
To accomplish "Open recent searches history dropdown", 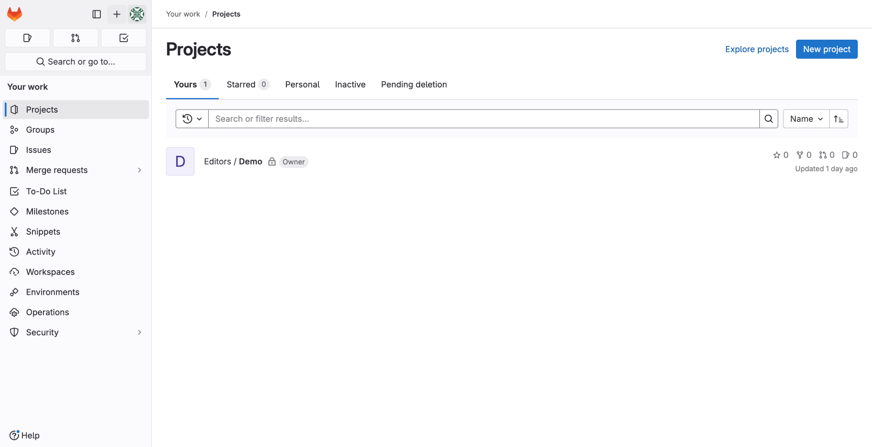I will tap(192, 119).
